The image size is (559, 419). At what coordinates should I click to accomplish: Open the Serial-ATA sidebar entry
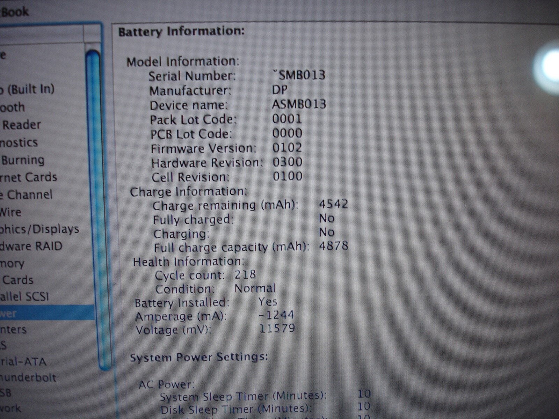(23, 361)
